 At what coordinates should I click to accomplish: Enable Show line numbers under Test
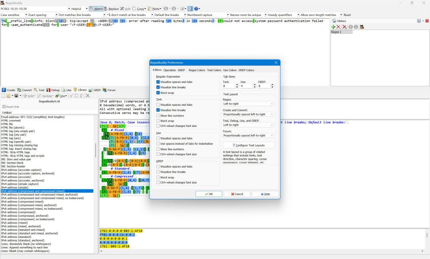pyautogui.click(x=158, y=116)
